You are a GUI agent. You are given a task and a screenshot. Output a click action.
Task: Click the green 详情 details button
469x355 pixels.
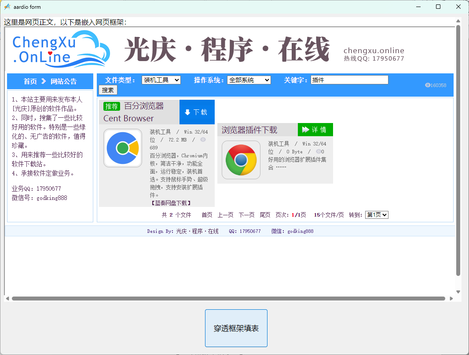click(x=315, y=130)
